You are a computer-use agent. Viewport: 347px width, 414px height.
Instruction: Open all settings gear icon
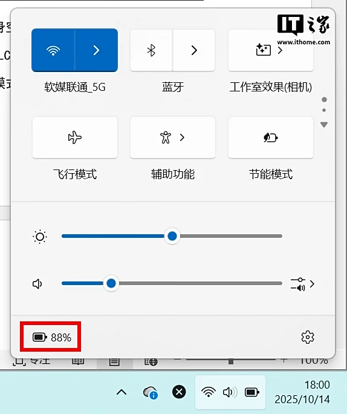tap(308, 337)
